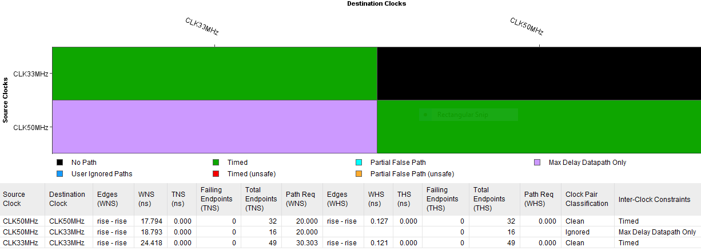Click the WNS value 24.418
This screenshot has height=251, width=701.
[x=150, y=243]
